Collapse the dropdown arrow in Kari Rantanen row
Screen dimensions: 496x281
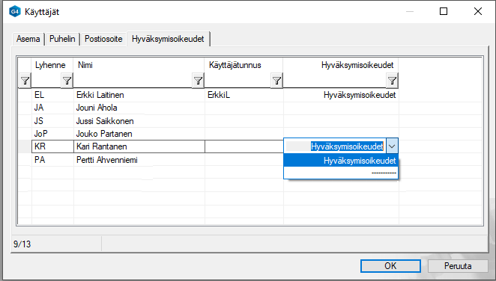[x=392, y=146]
